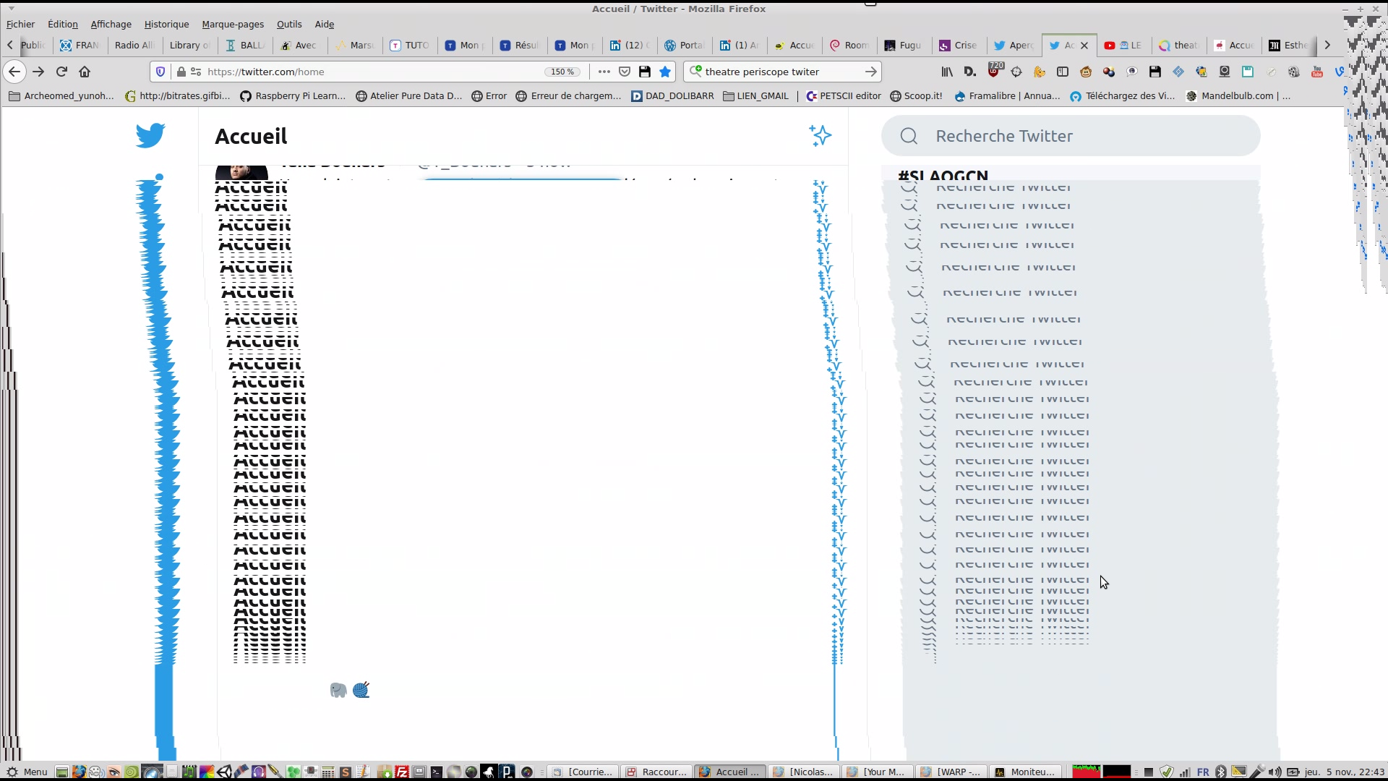This screenshot has width=1388, height=781.
Task: Open the Library toolbar icon
Action: [947, 72]
